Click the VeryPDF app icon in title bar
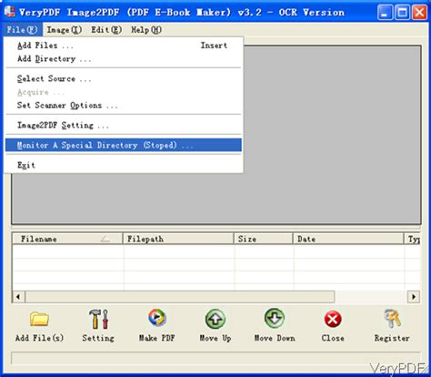The height and width of the screenshot is (377, 431). pyautogui.click(x=10, y=12)
